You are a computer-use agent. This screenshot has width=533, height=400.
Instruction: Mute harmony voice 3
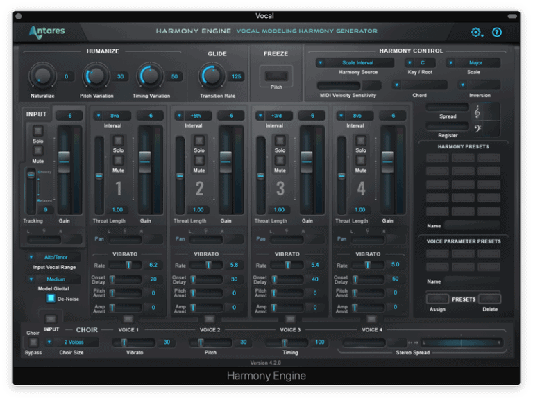(280, 160)
